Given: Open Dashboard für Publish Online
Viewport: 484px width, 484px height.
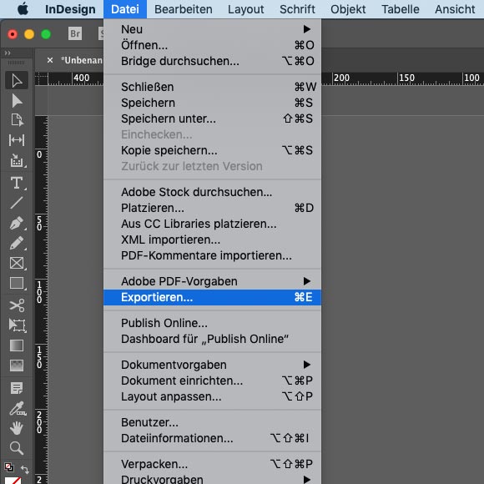Looking at the screenshot, I should click(212, 339).
